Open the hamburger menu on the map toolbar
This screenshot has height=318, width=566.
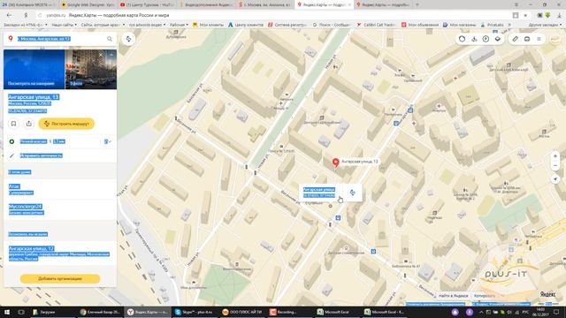pyautogui.click(x=539, y=39)
